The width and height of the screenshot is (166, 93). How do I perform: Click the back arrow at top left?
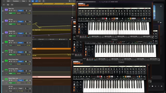click(4, 1)
